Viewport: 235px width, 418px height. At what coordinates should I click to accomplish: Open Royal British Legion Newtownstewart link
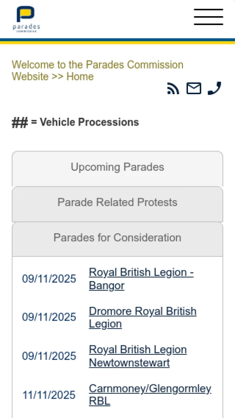(138, 356)
